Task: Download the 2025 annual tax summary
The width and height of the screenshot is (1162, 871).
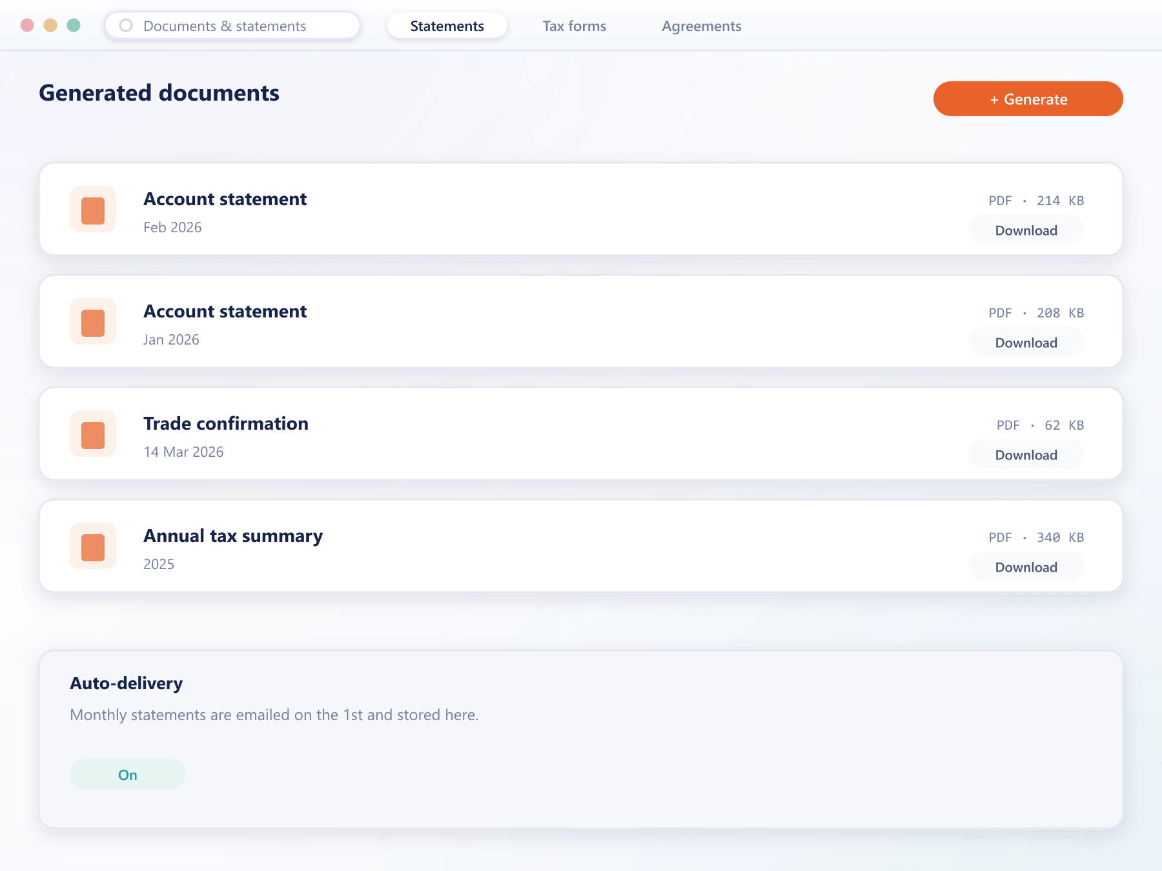Action: [1026, 567]
